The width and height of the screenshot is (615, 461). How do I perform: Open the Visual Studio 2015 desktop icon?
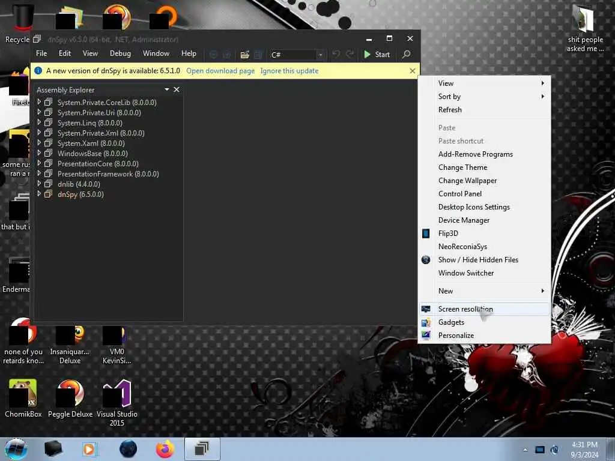pyautogui.click(x=117, y=403)
